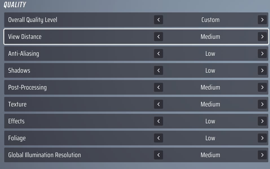This screenshot has width=270, height=169.
Task: Click the left arrow for Overall Quality Level
Action: click(158, 20)
